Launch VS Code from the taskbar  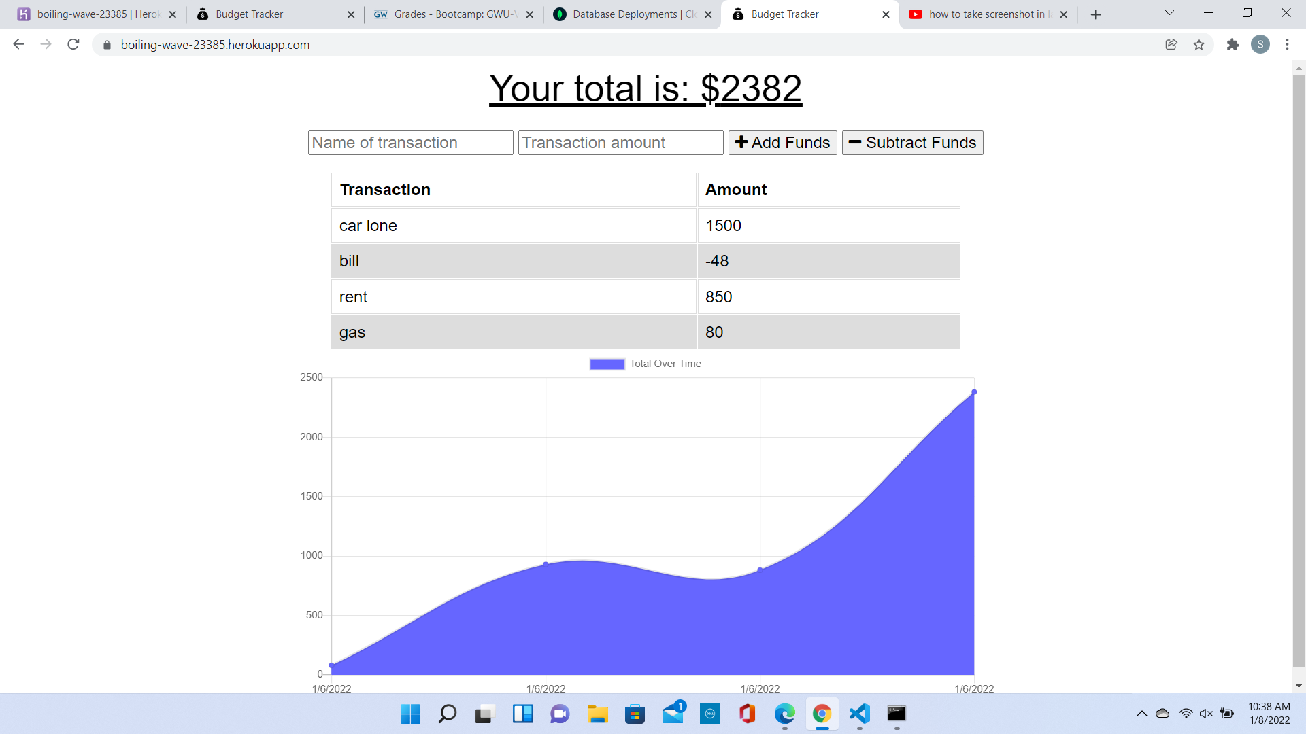tap(859, 714)
